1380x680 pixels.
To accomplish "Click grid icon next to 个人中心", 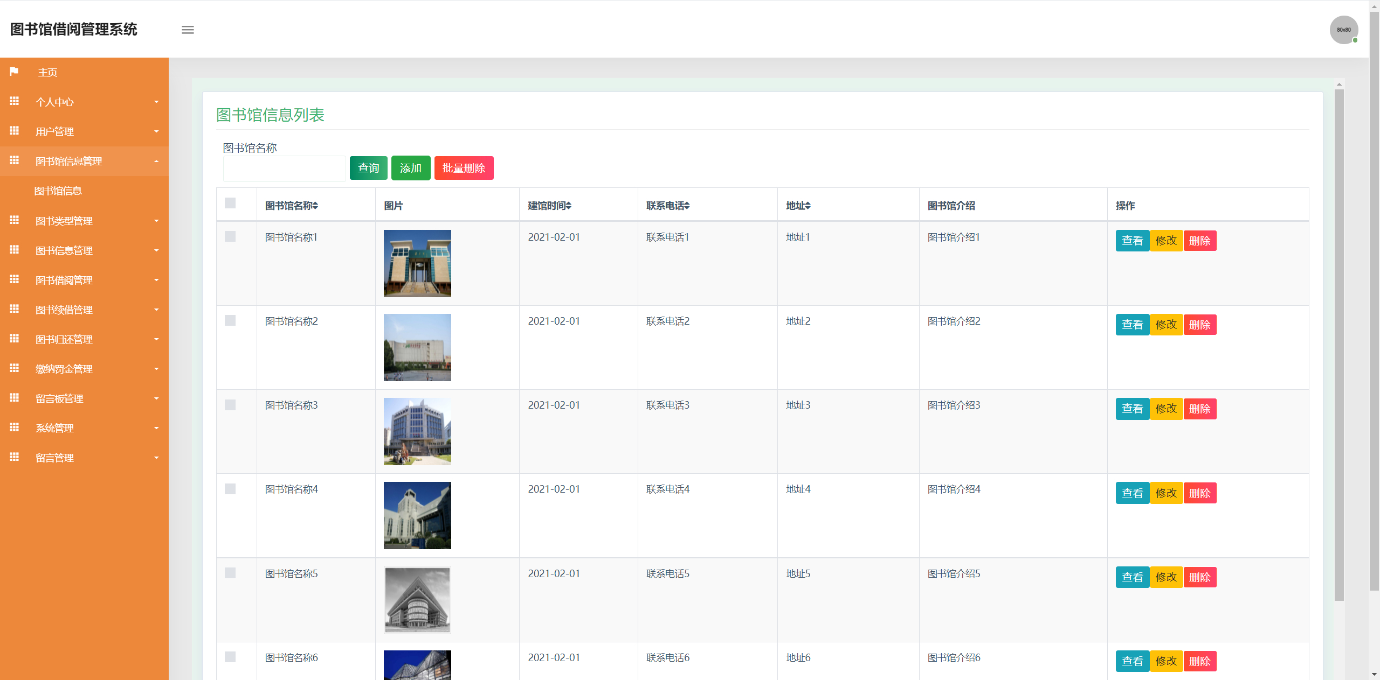I will coord(14,101).
